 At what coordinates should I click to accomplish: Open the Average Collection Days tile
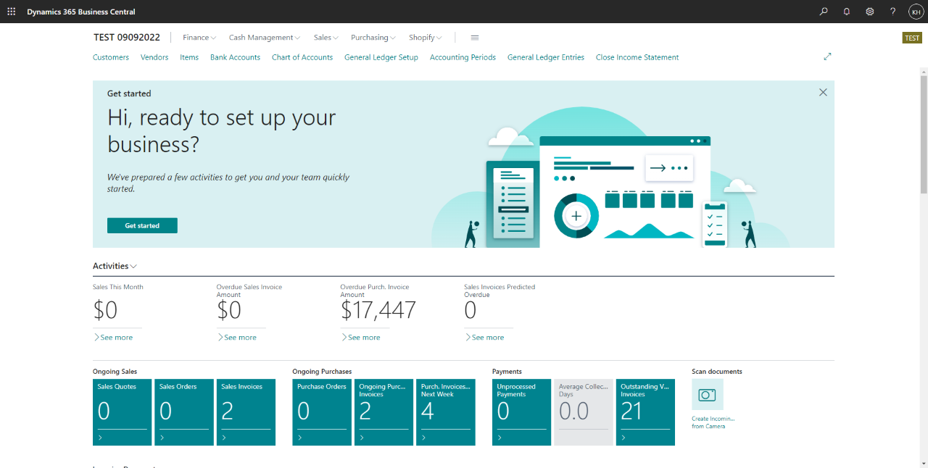(584, 412)
